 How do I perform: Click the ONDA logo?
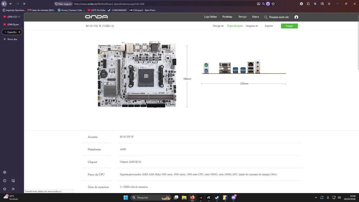point(96,17)
